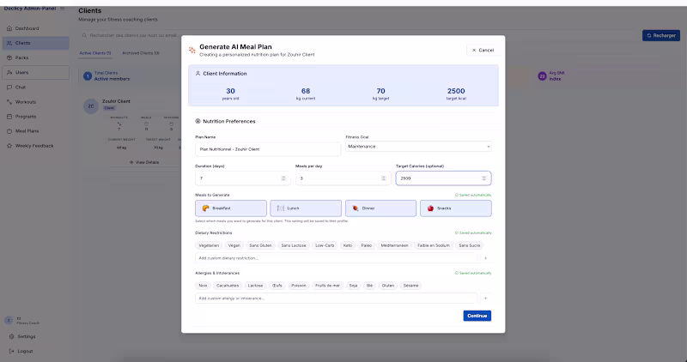Open Packs in the sidebar

click(x=35, y=57)
